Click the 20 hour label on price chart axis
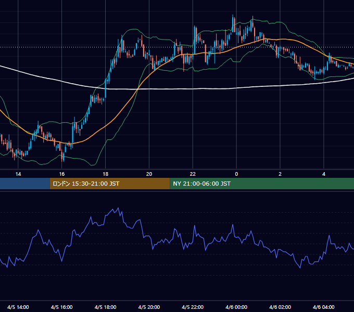Image resolution: width=354 pixels, height=312 pixels. 149,174
